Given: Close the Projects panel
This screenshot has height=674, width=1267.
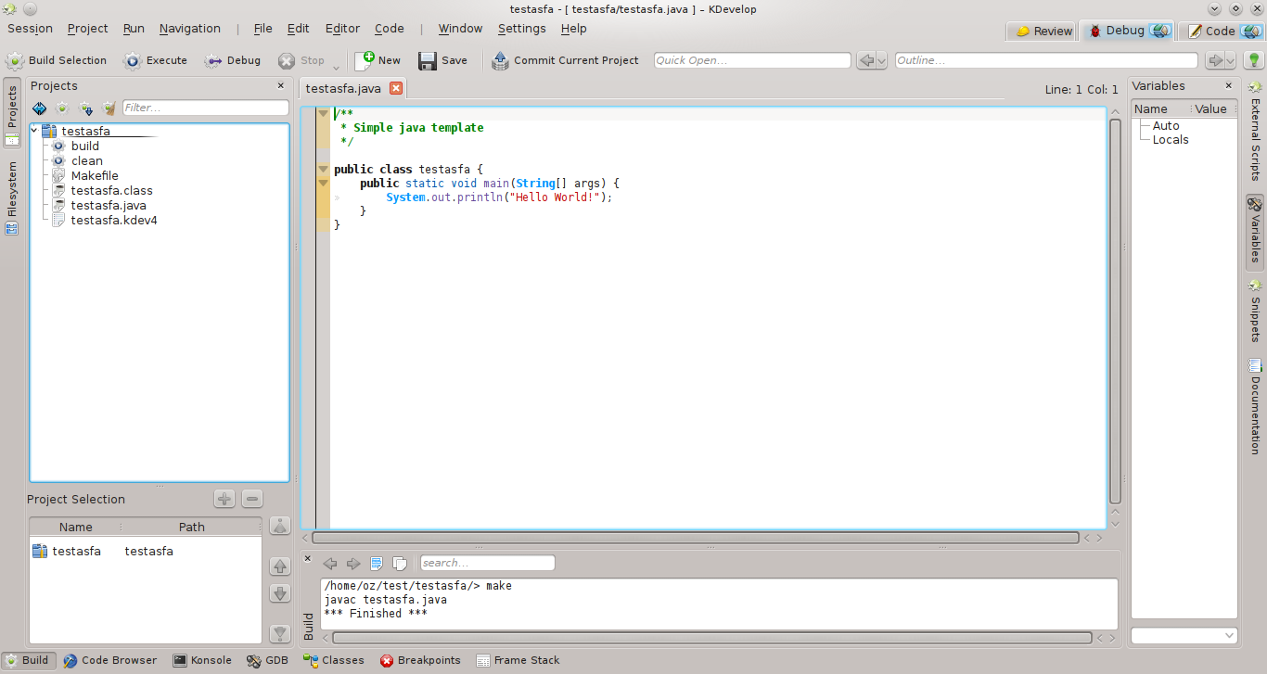Looking at the screenshot, I should click(x=281, y=85).
